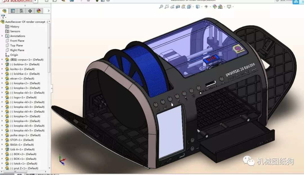
Task: Open the View Settings dropdown arrow
Action: pos(233,7)
